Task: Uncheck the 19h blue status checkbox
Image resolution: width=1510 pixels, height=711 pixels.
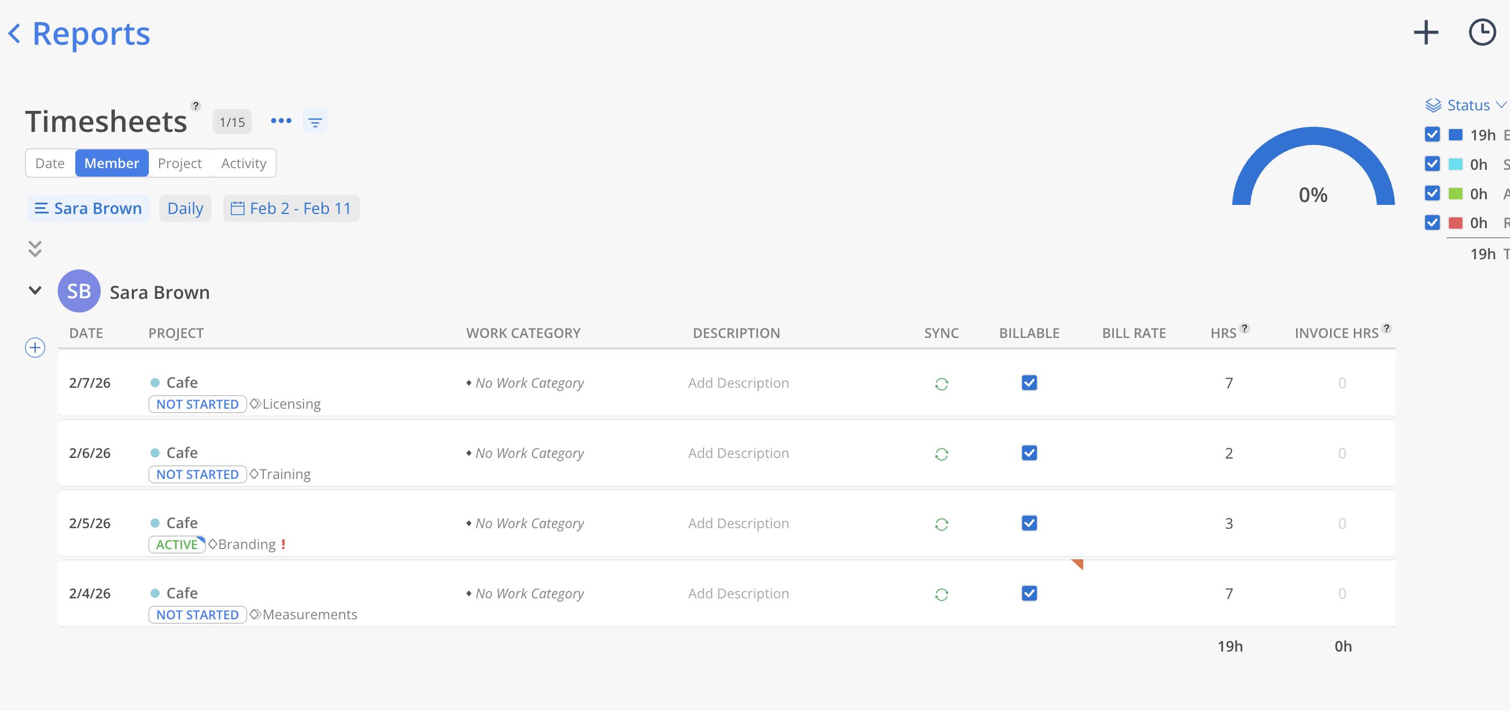Action: pyautogui.click(x=1431, y=135)
